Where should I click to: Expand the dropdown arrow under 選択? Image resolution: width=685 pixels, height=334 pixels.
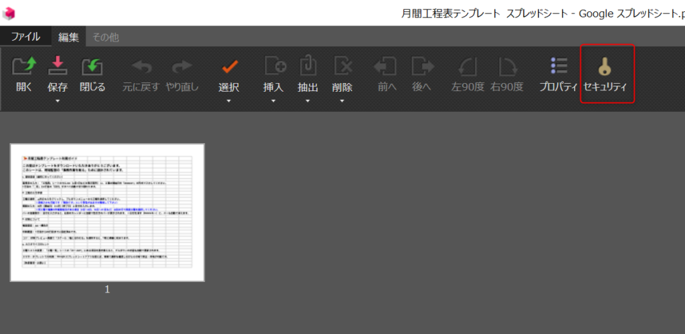click(229, 101)
